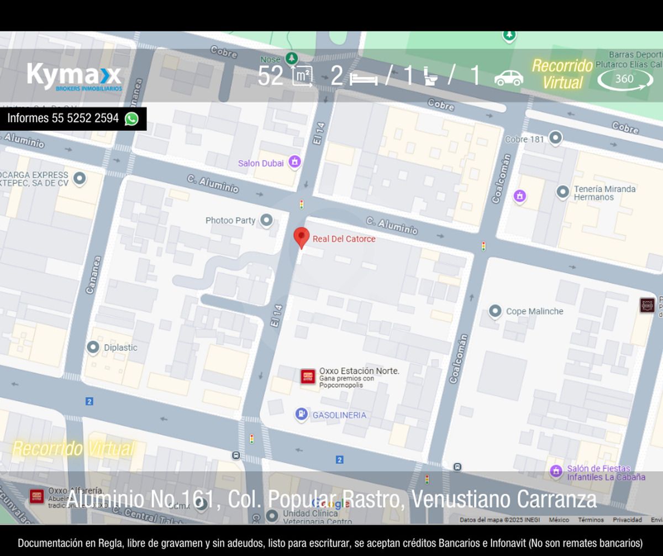Click the Salon Dubai purple pin
Viewport: 663px width, 556px height.
[x=294, y=162]
